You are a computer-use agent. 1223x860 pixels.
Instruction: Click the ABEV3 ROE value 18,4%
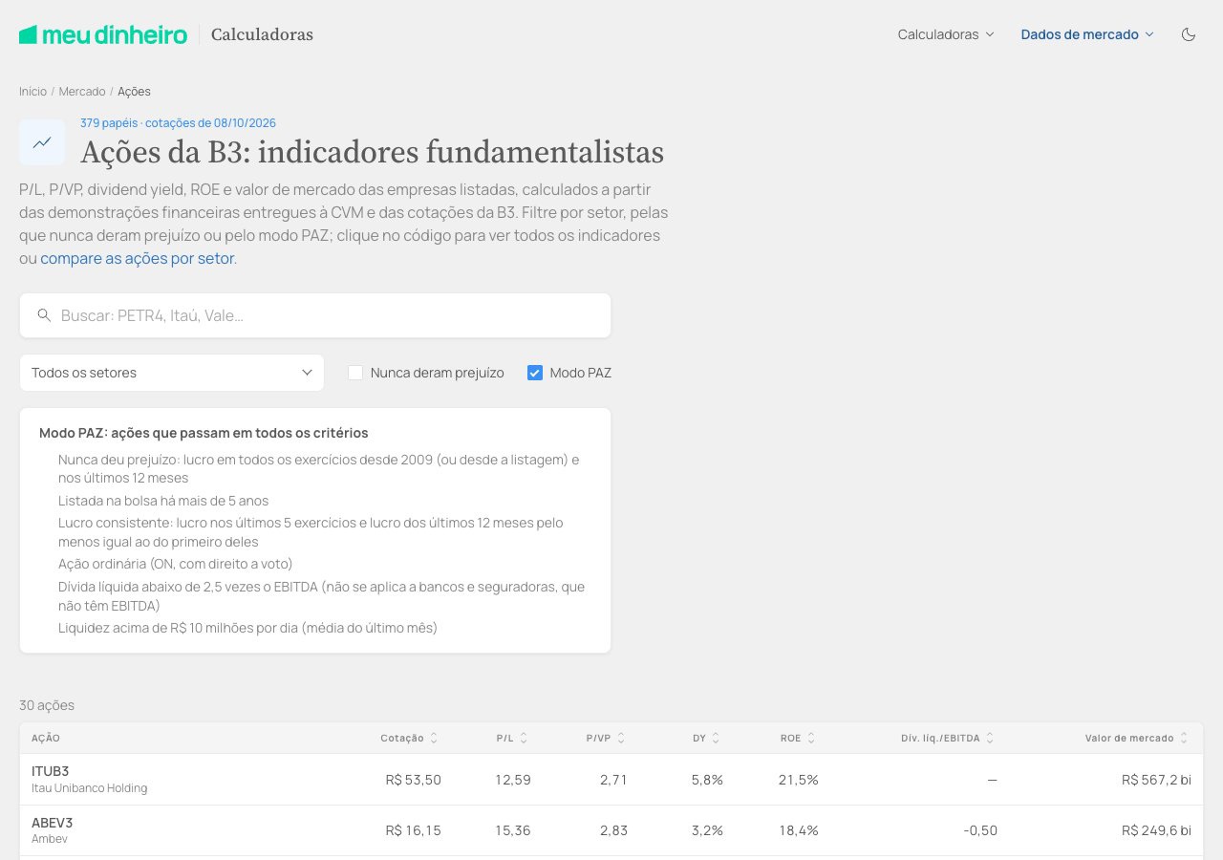click(799, 830)
